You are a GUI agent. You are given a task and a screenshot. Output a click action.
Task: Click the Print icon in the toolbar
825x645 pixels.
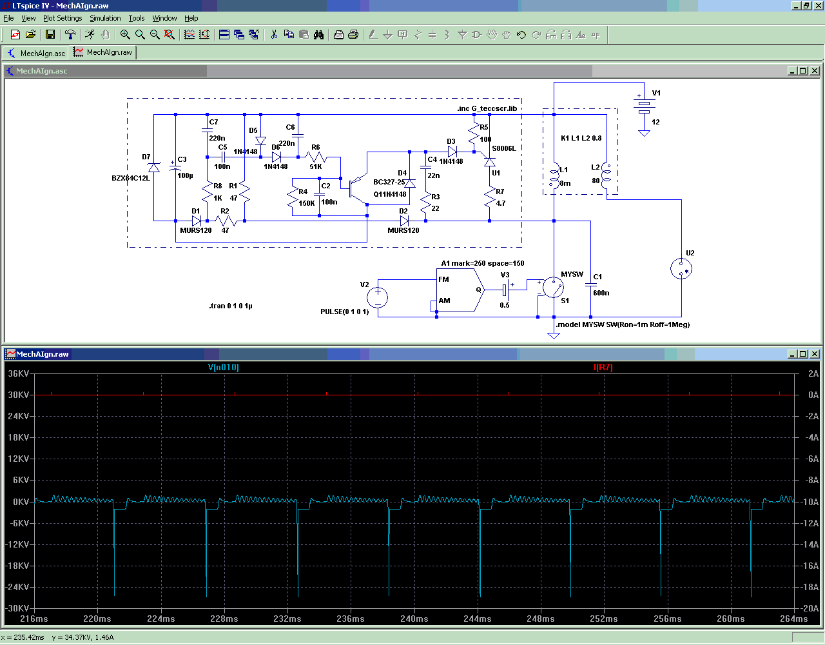(x=353, y=35)
